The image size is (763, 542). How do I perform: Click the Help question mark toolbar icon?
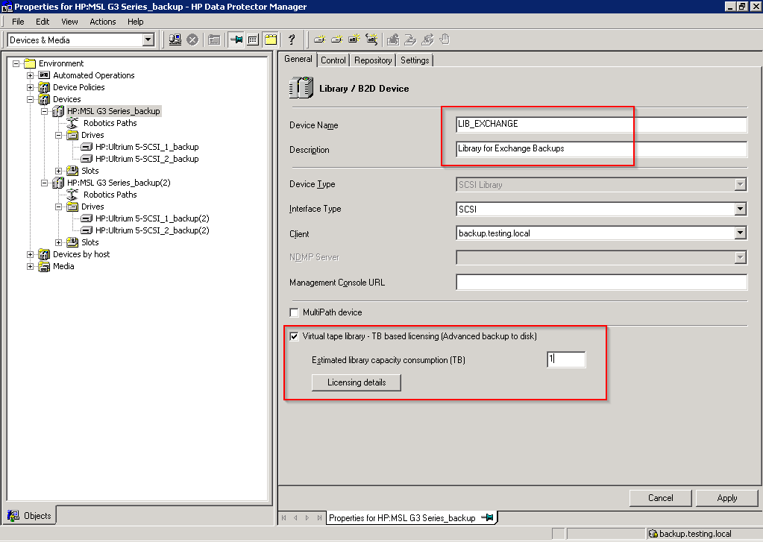tap(292, 40)
